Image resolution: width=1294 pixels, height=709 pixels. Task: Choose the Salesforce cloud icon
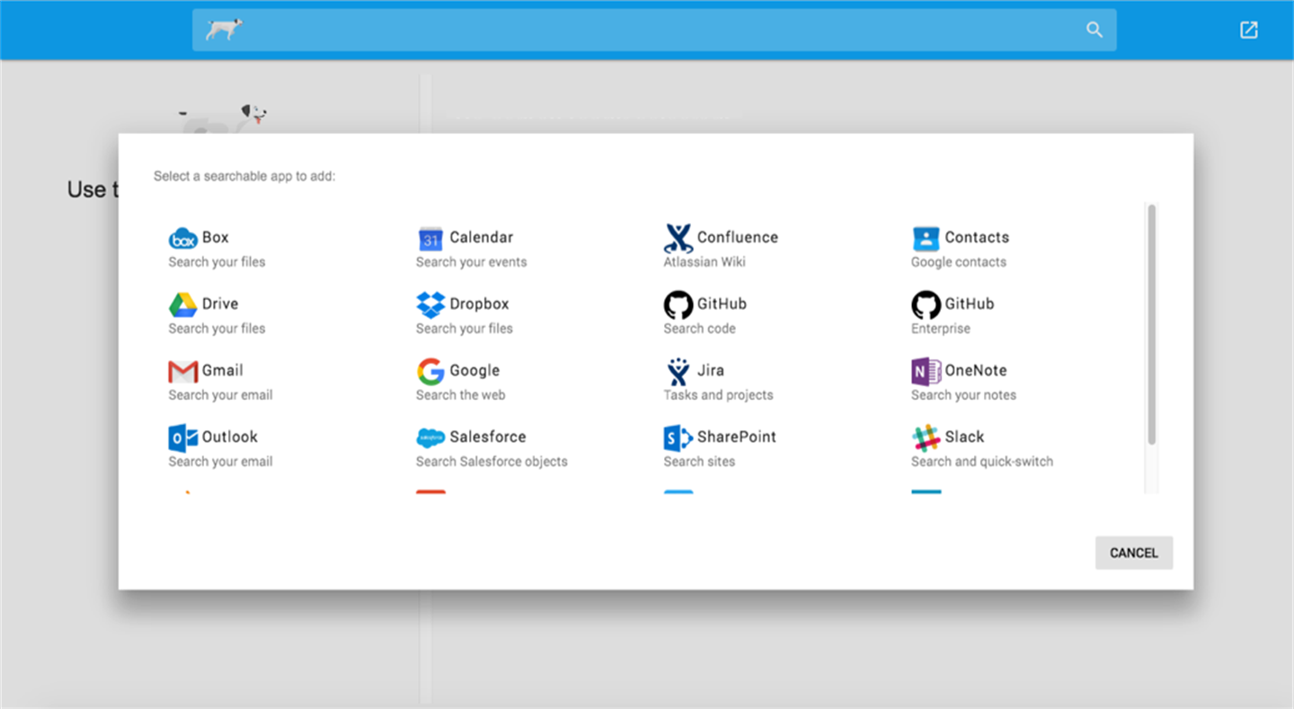click(430, 438)
